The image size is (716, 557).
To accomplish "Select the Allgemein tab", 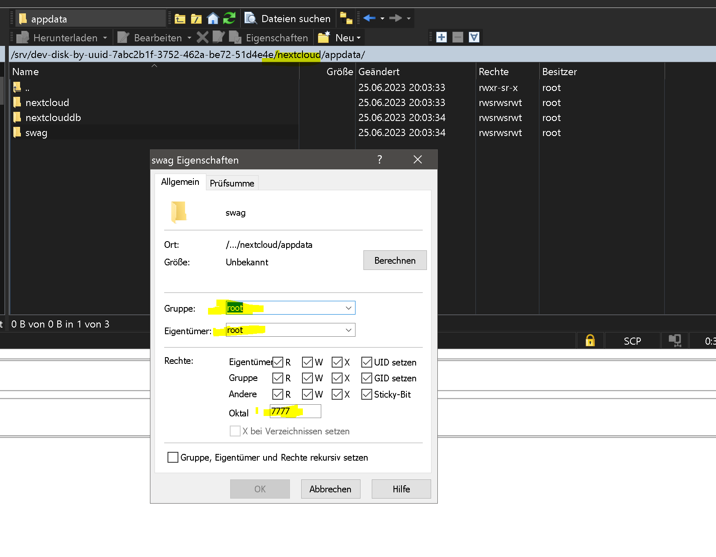I will pyautogui.click(x=180, y=182).
